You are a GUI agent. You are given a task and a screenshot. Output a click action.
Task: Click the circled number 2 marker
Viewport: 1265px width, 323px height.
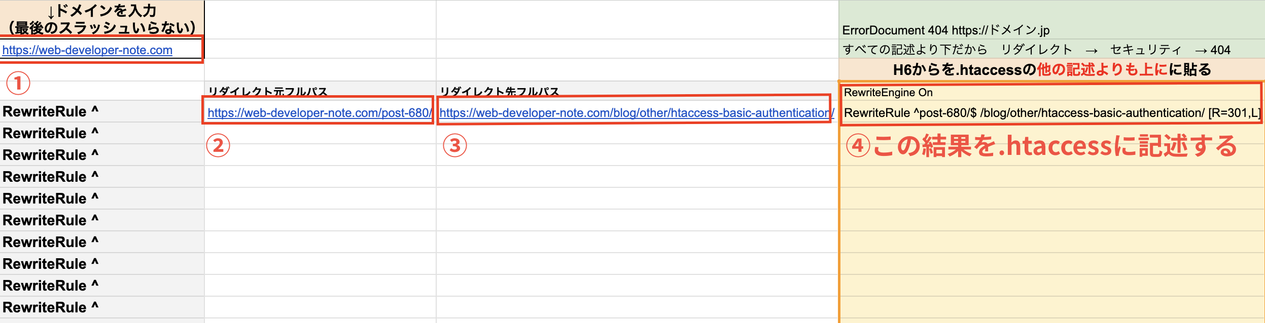pyautogui.click(x=218, y=146)
